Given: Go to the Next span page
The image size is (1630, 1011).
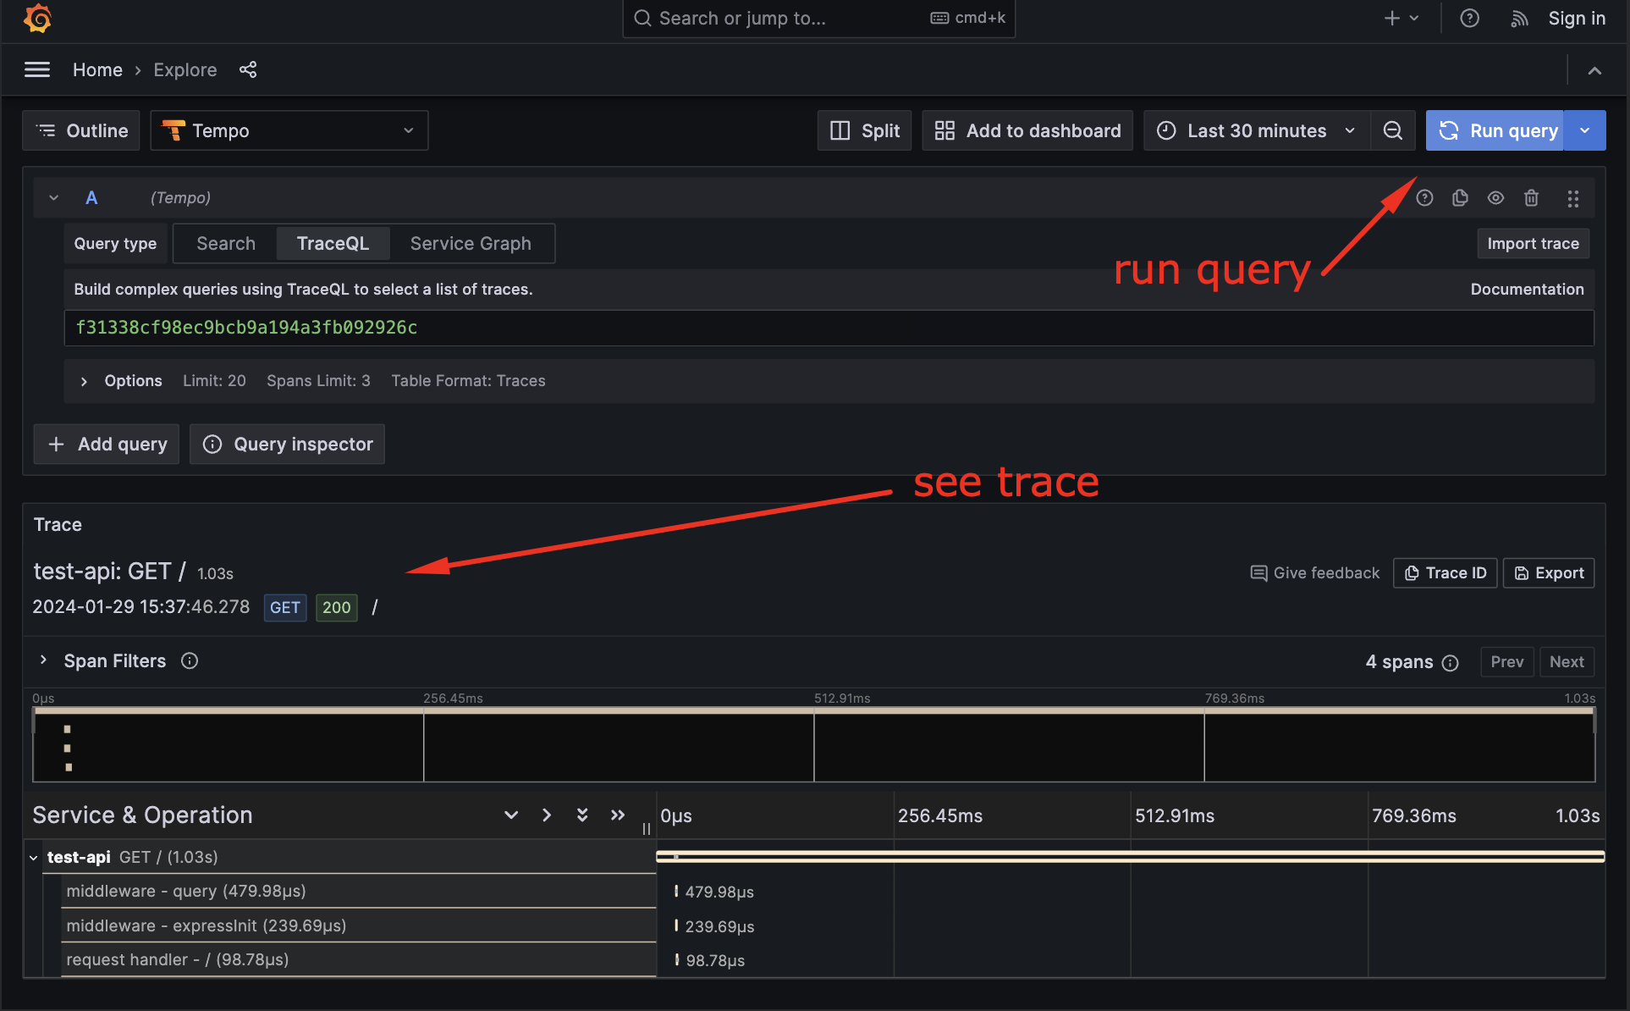Looking at the screenshot, I should [1567, 661].
